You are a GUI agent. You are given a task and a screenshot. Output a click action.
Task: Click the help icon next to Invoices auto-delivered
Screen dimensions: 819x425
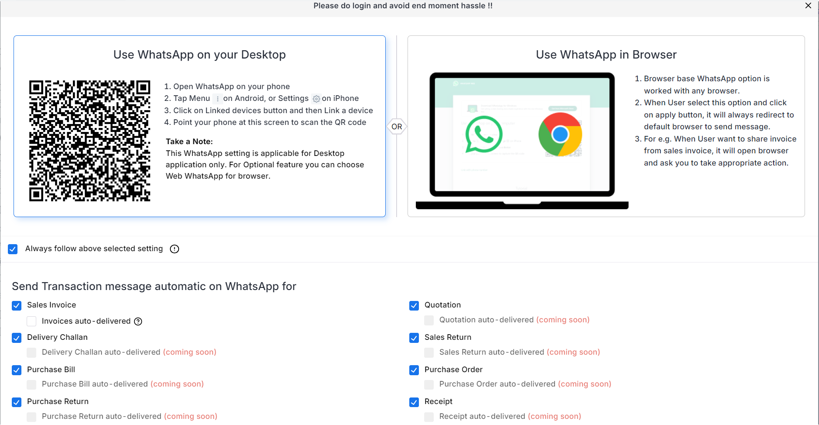pyautogui.click(x=138, y=321)
